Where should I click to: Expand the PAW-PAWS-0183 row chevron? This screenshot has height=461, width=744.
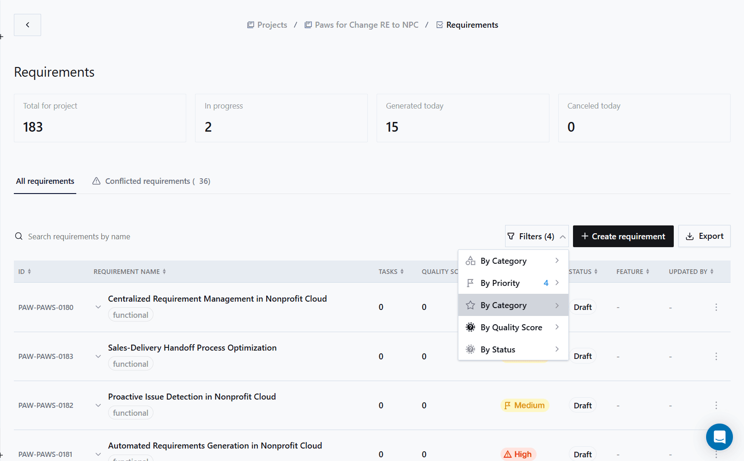pos(98,356)
